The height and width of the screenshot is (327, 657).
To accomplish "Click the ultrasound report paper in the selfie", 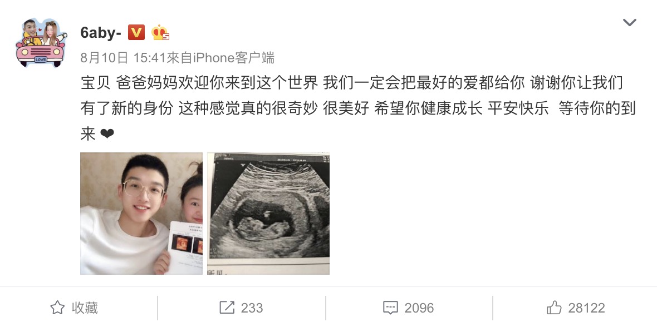I will pos(185,247).
